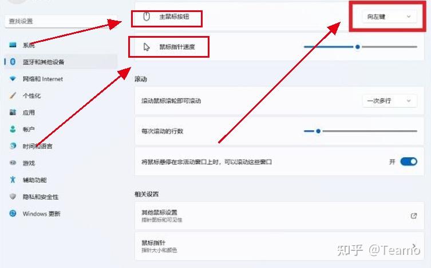Click the 查找设置 search box
The image size is (431, 268).
[x=61, y=21]
